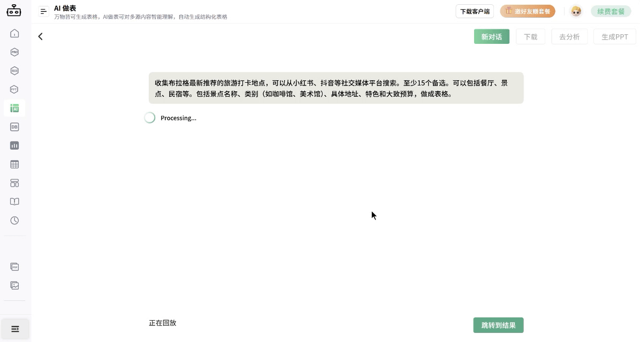Screen dimensions: 640x342
Task: Click the 下载客户端 button
Action: (x=474, y=11)
